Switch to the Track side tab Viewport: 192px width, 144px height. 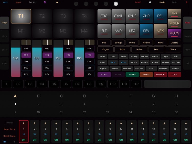[x=4, y=23]
